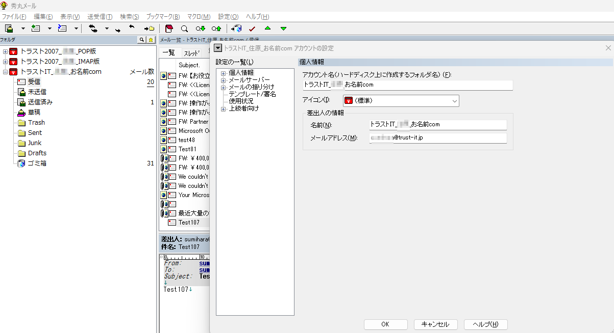Click the new mail compose toolbar icon
Viewport: 614px width, 333px height.
pyautogui.click(x=9, y=29)
